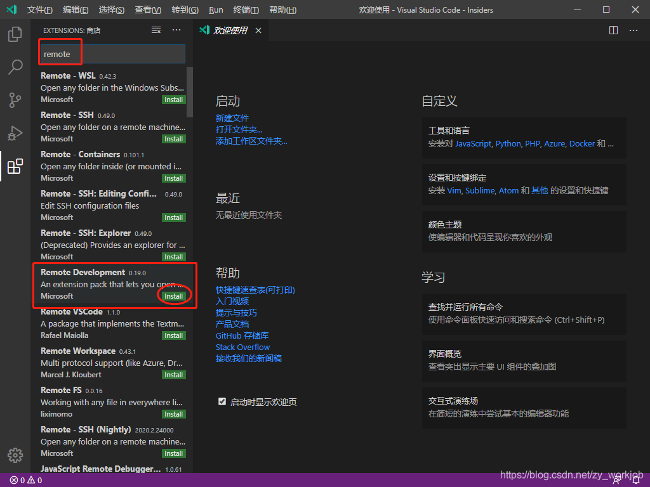Open the GitHub 存储库 link
Viewport: 650px width, 487px height.
[242, 335]
